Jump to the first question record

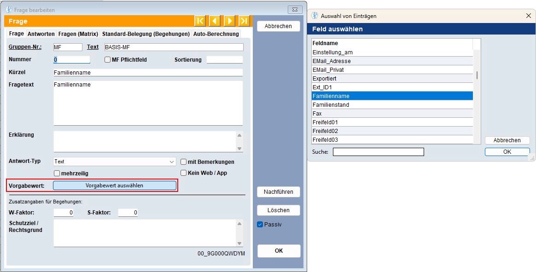pyautogui.click(x=200, y=21)
